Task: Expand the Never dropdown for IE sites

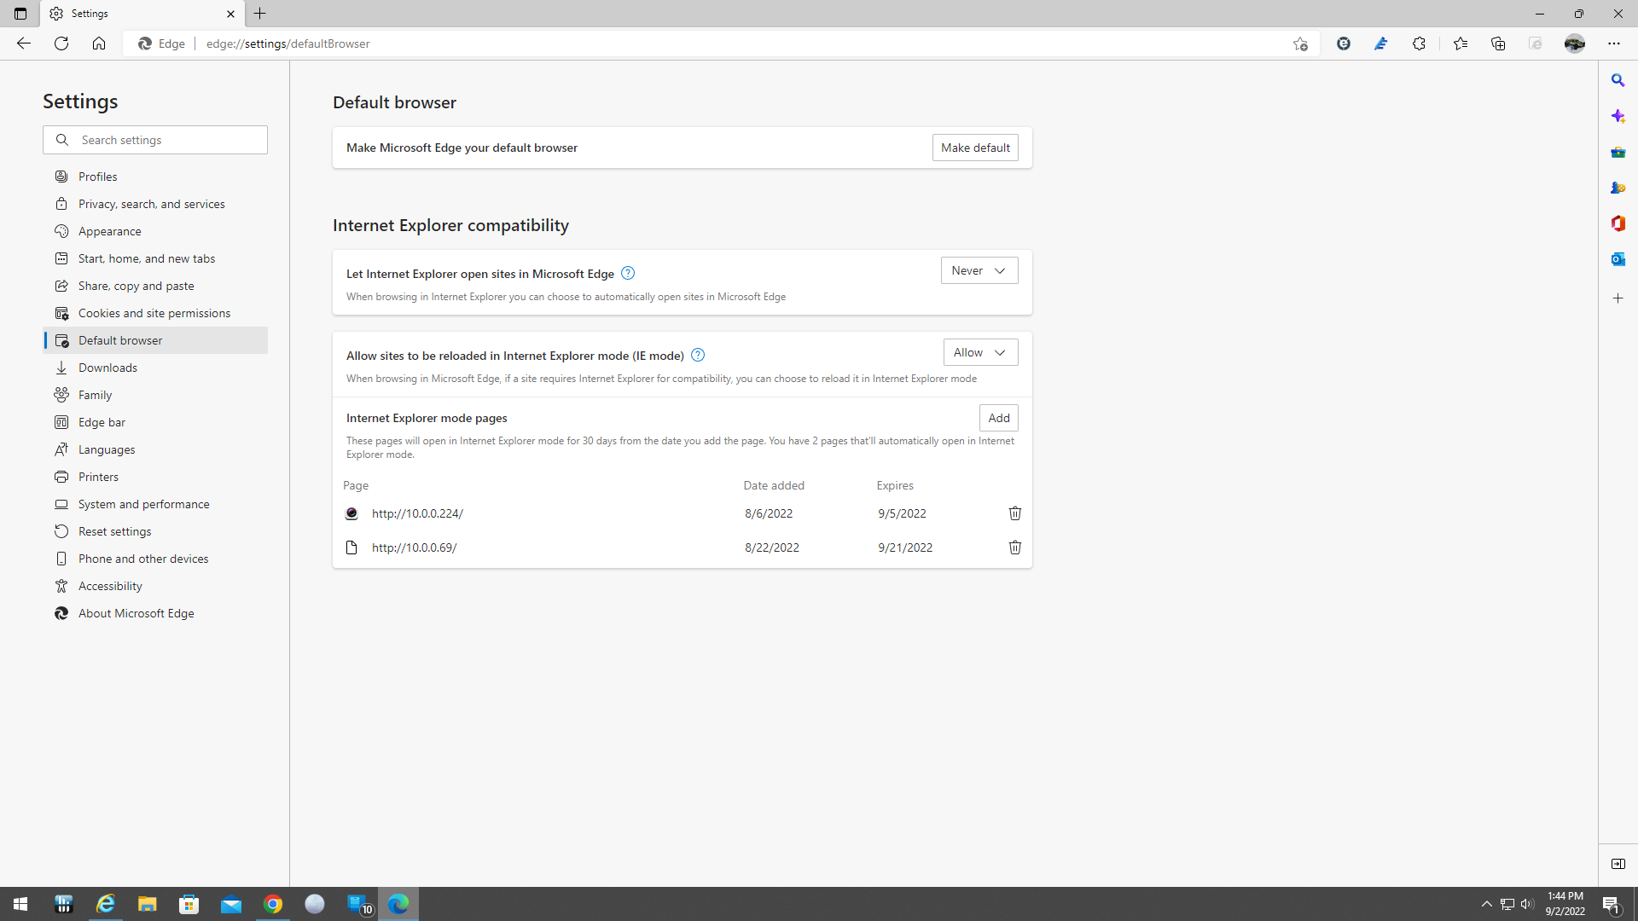Action: tap(979, 270)
